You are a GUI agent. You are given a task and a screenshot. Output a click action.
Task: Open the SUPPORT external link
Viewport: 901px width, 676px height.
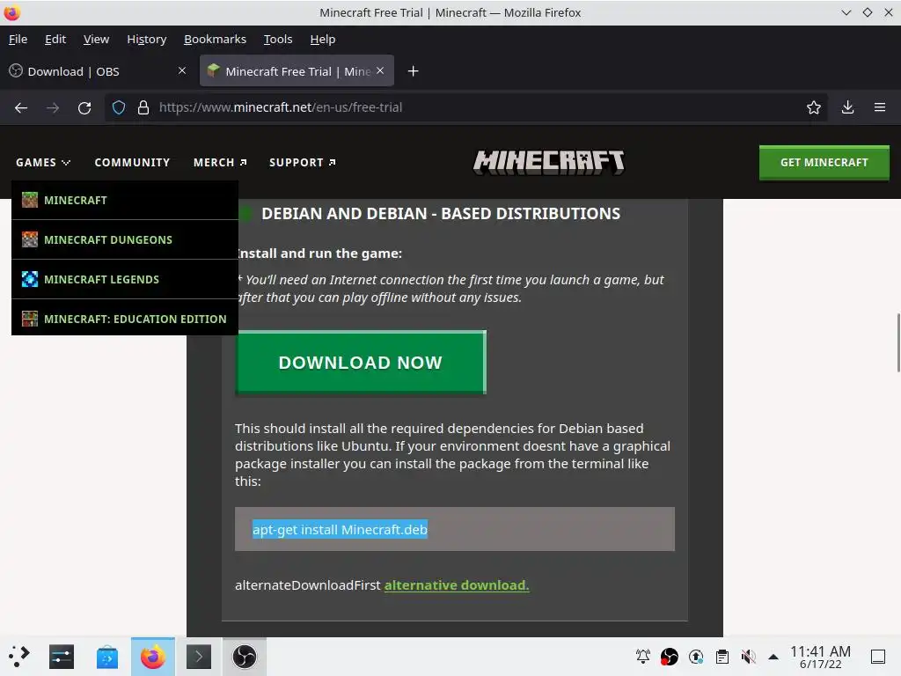coord(303,163)
